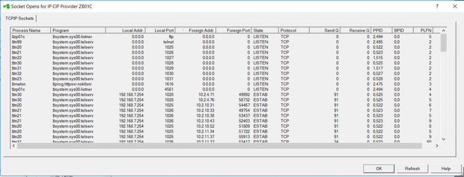Screen dimensions: 464x177
Task: Sort by Local Port column header
Action: 160,30
